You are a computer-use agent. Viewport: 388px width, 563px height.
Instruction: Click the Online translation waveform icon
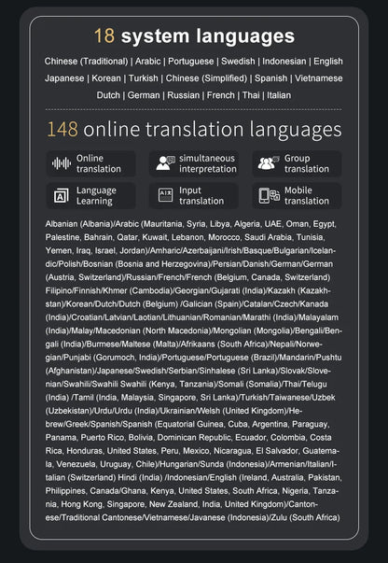pyautogui.click(x=62, y=163)
